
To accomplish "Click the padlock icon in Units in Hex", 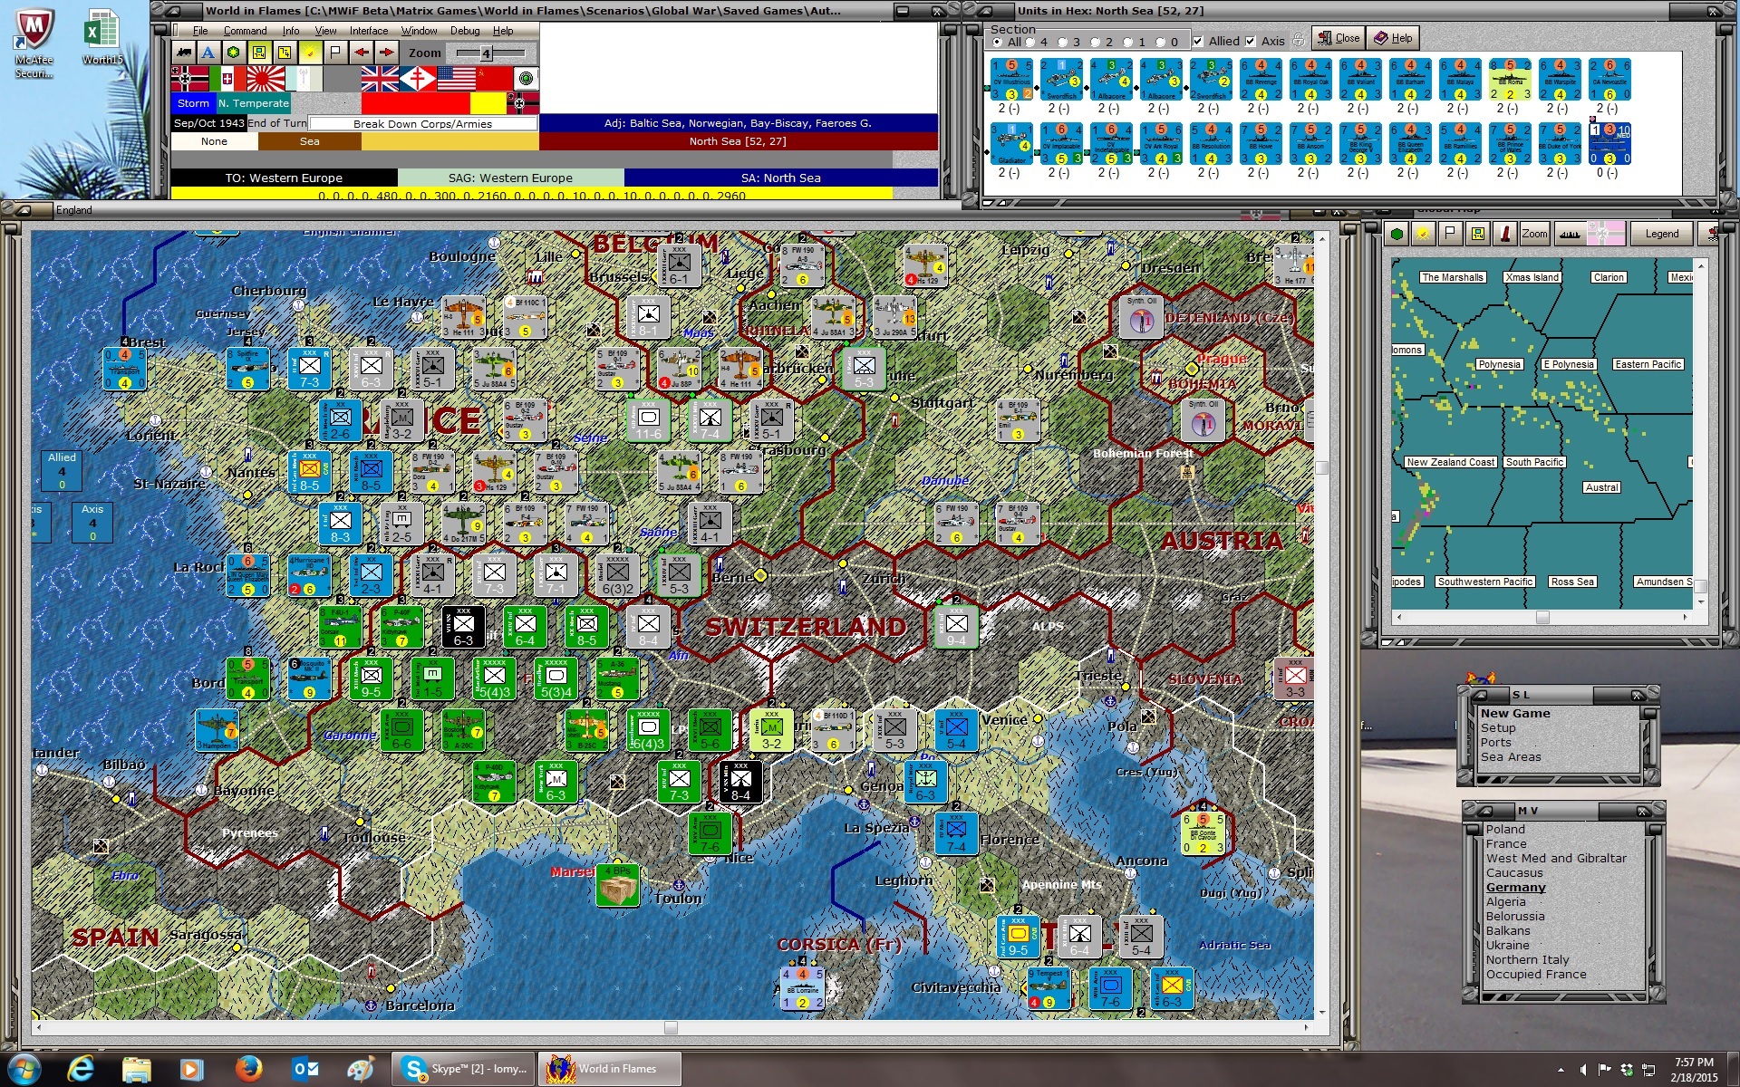I will click(x=1299, y=40).
